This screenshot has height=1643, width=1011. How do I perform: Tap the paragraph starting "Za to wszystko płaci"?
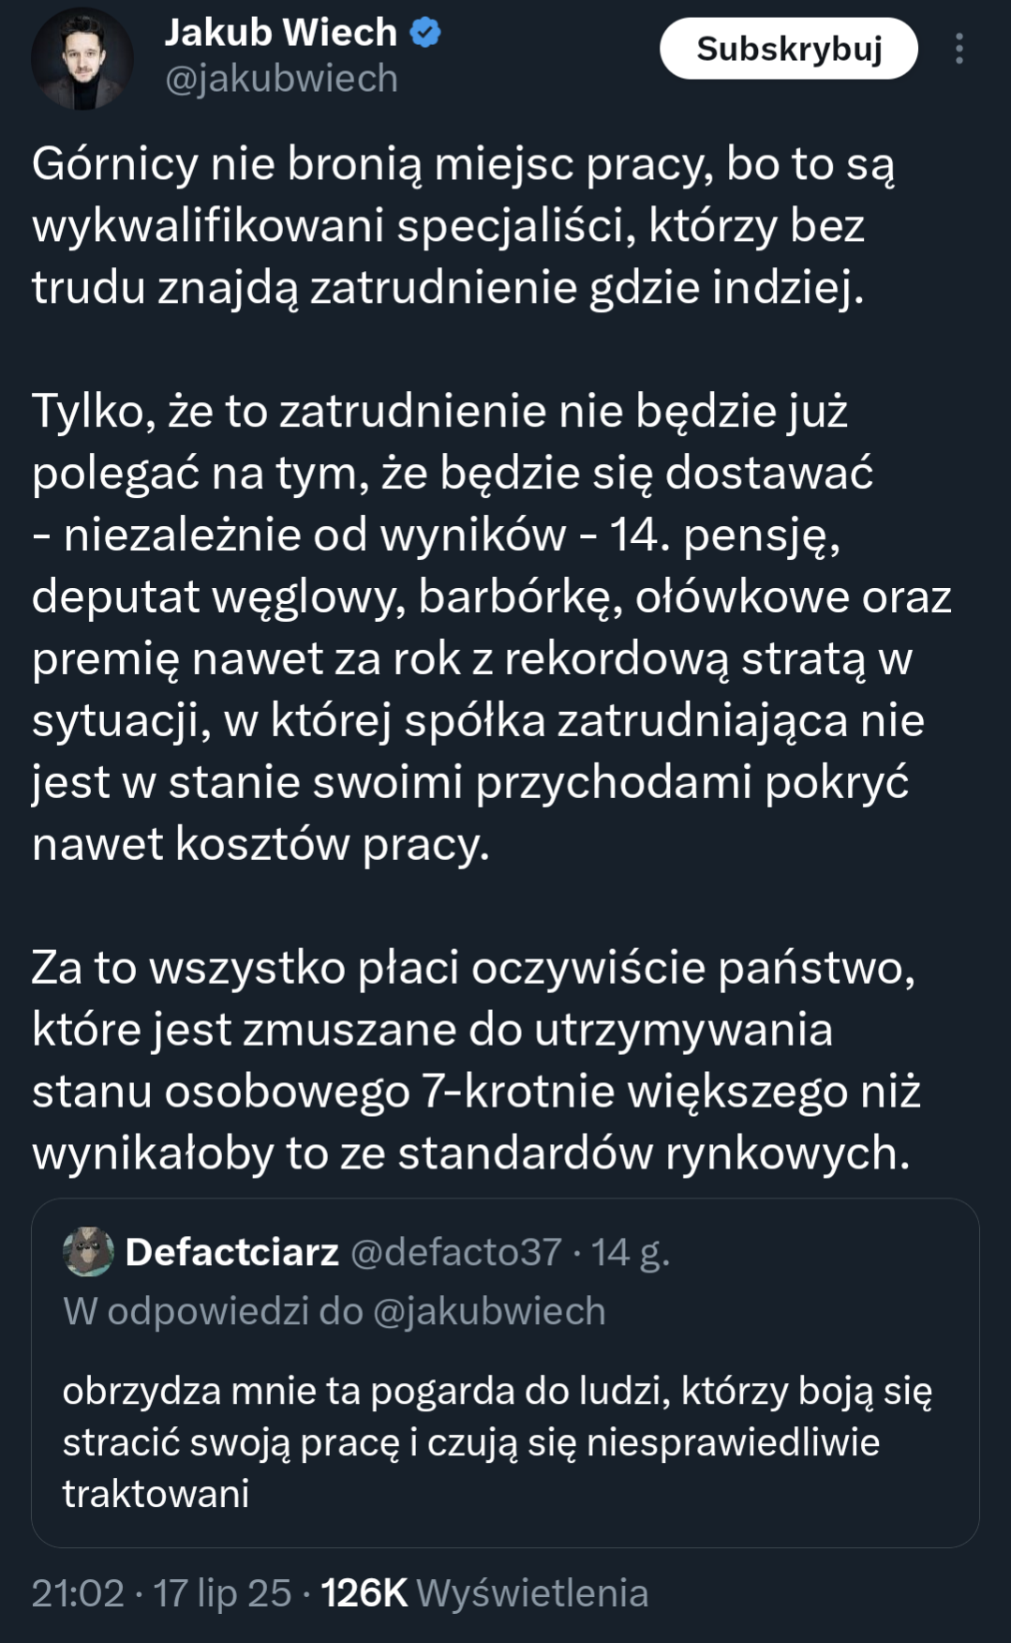click(x=476, y=1060)
